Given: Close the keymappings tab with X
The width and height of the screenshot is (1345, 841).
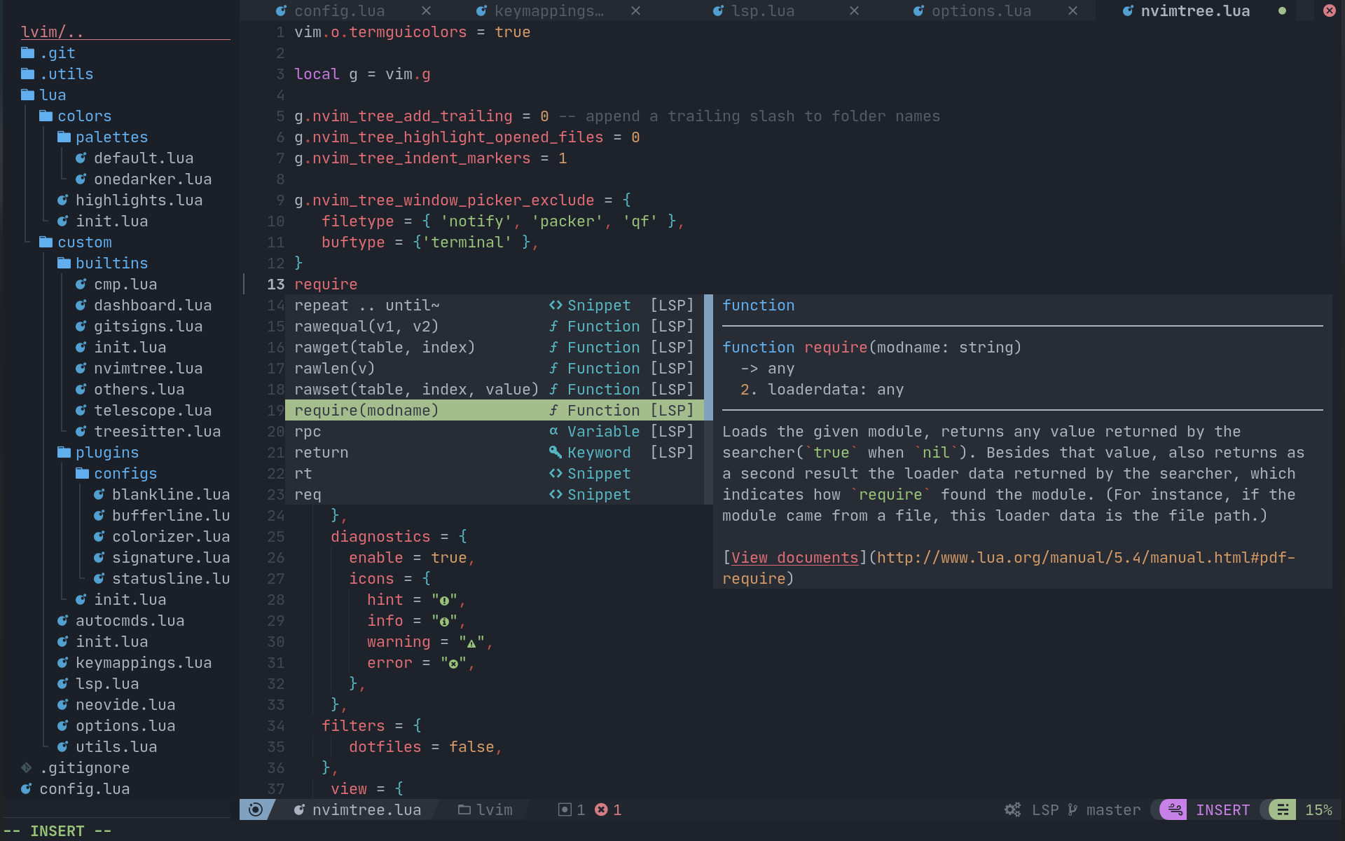Looking at the screenshot, I should point(635,11).
